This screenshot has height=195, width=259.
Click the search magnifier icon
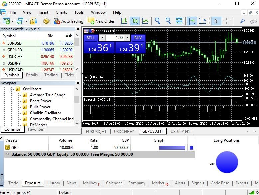coord(242,21)
